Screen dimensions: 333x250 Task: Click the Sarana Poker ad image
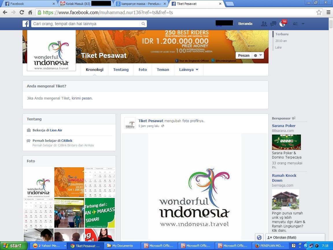(286, 142)
